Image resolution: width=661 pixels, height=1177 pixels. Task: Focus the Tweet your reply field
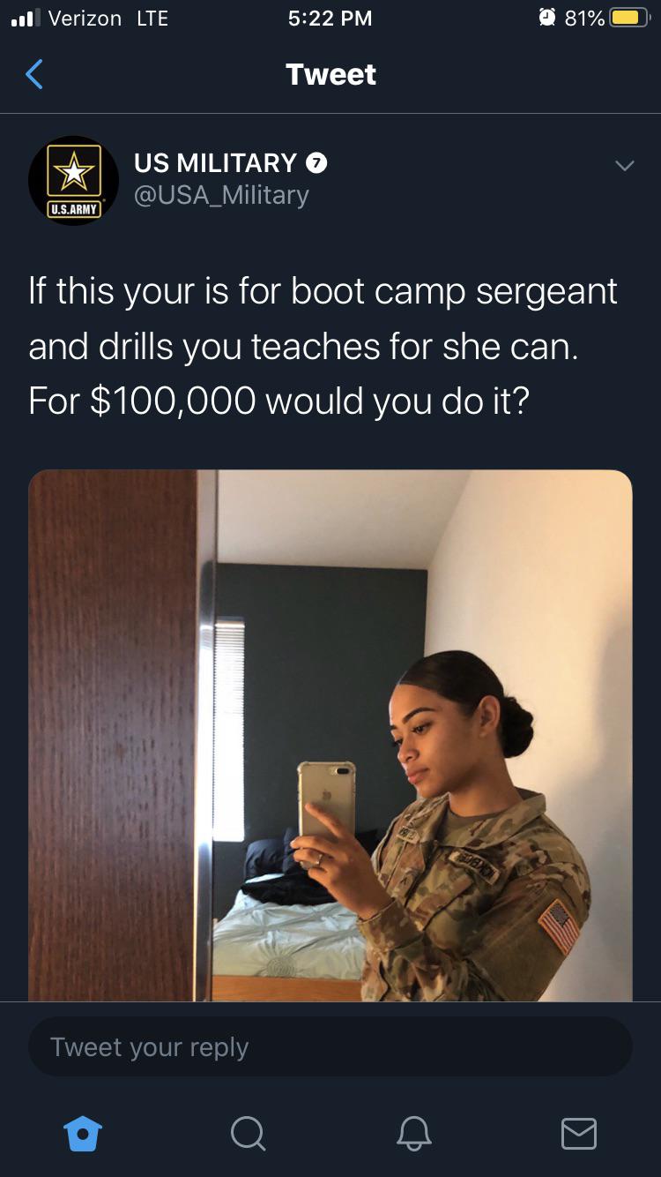[330, 1046]
